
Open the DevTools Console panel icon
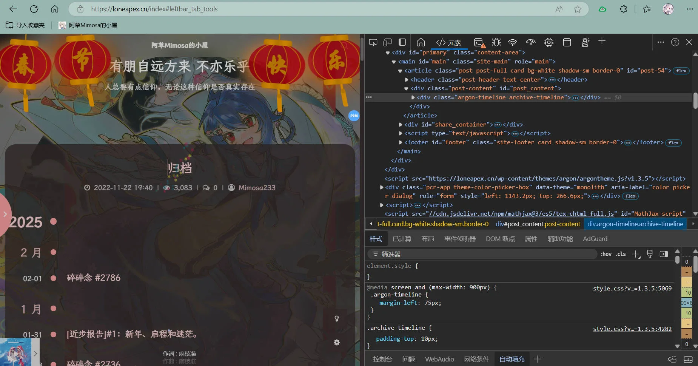click(x=479, y=42)
